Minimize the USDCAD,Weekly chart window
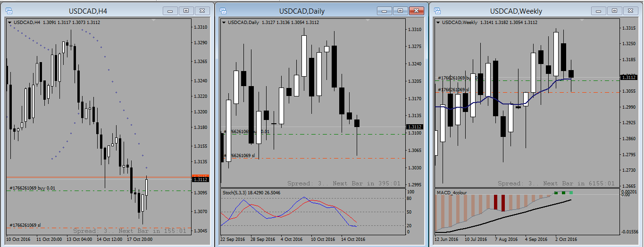This screenshot has width=644, height=247. 599,10
